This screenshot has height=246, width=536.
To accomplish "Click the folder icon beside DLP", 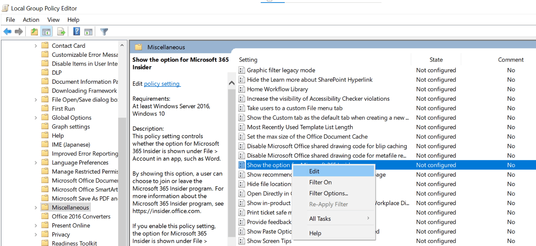I will [x=45, y=72].
